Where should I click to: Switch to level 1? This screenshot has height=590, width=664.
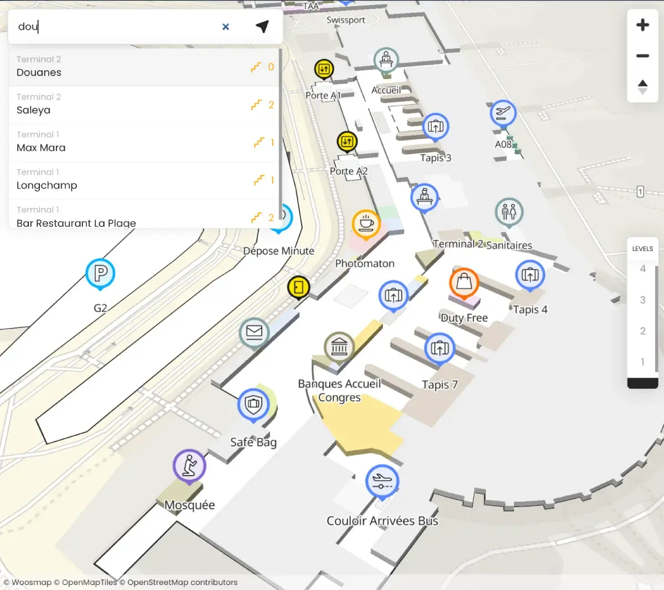click(x=642, y=362)
